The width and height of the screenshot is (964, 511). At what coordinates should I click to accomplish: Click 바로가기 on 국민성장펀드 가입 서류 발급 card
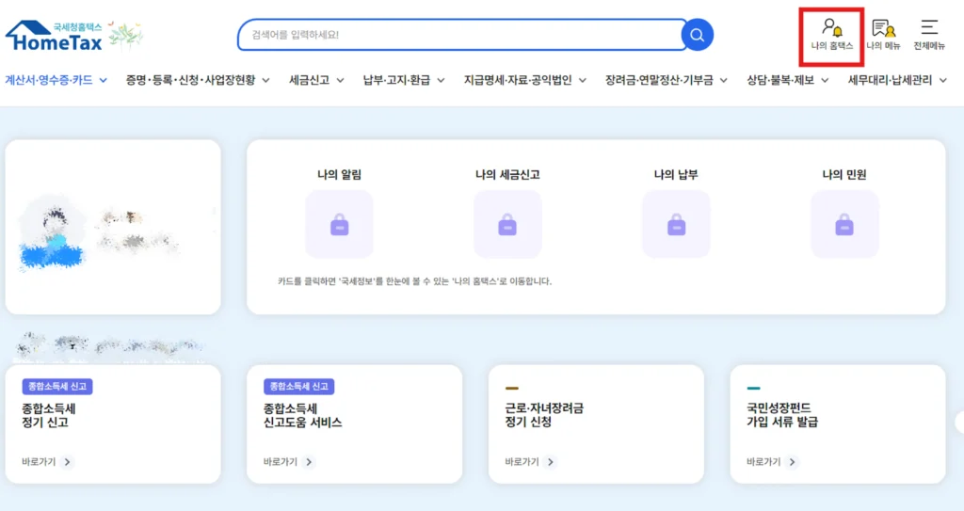tap(763, 462)
